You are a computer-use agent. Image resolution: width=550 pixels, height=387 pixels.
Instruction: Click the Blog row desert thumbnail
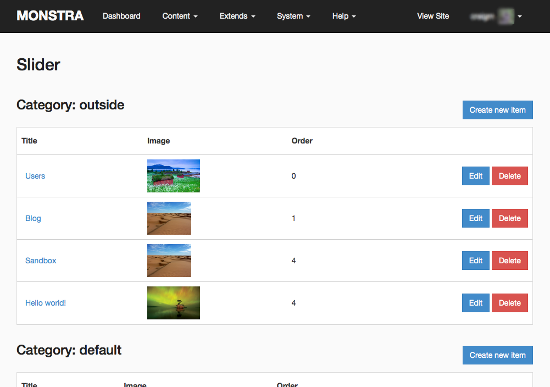(x=169, y=218)
